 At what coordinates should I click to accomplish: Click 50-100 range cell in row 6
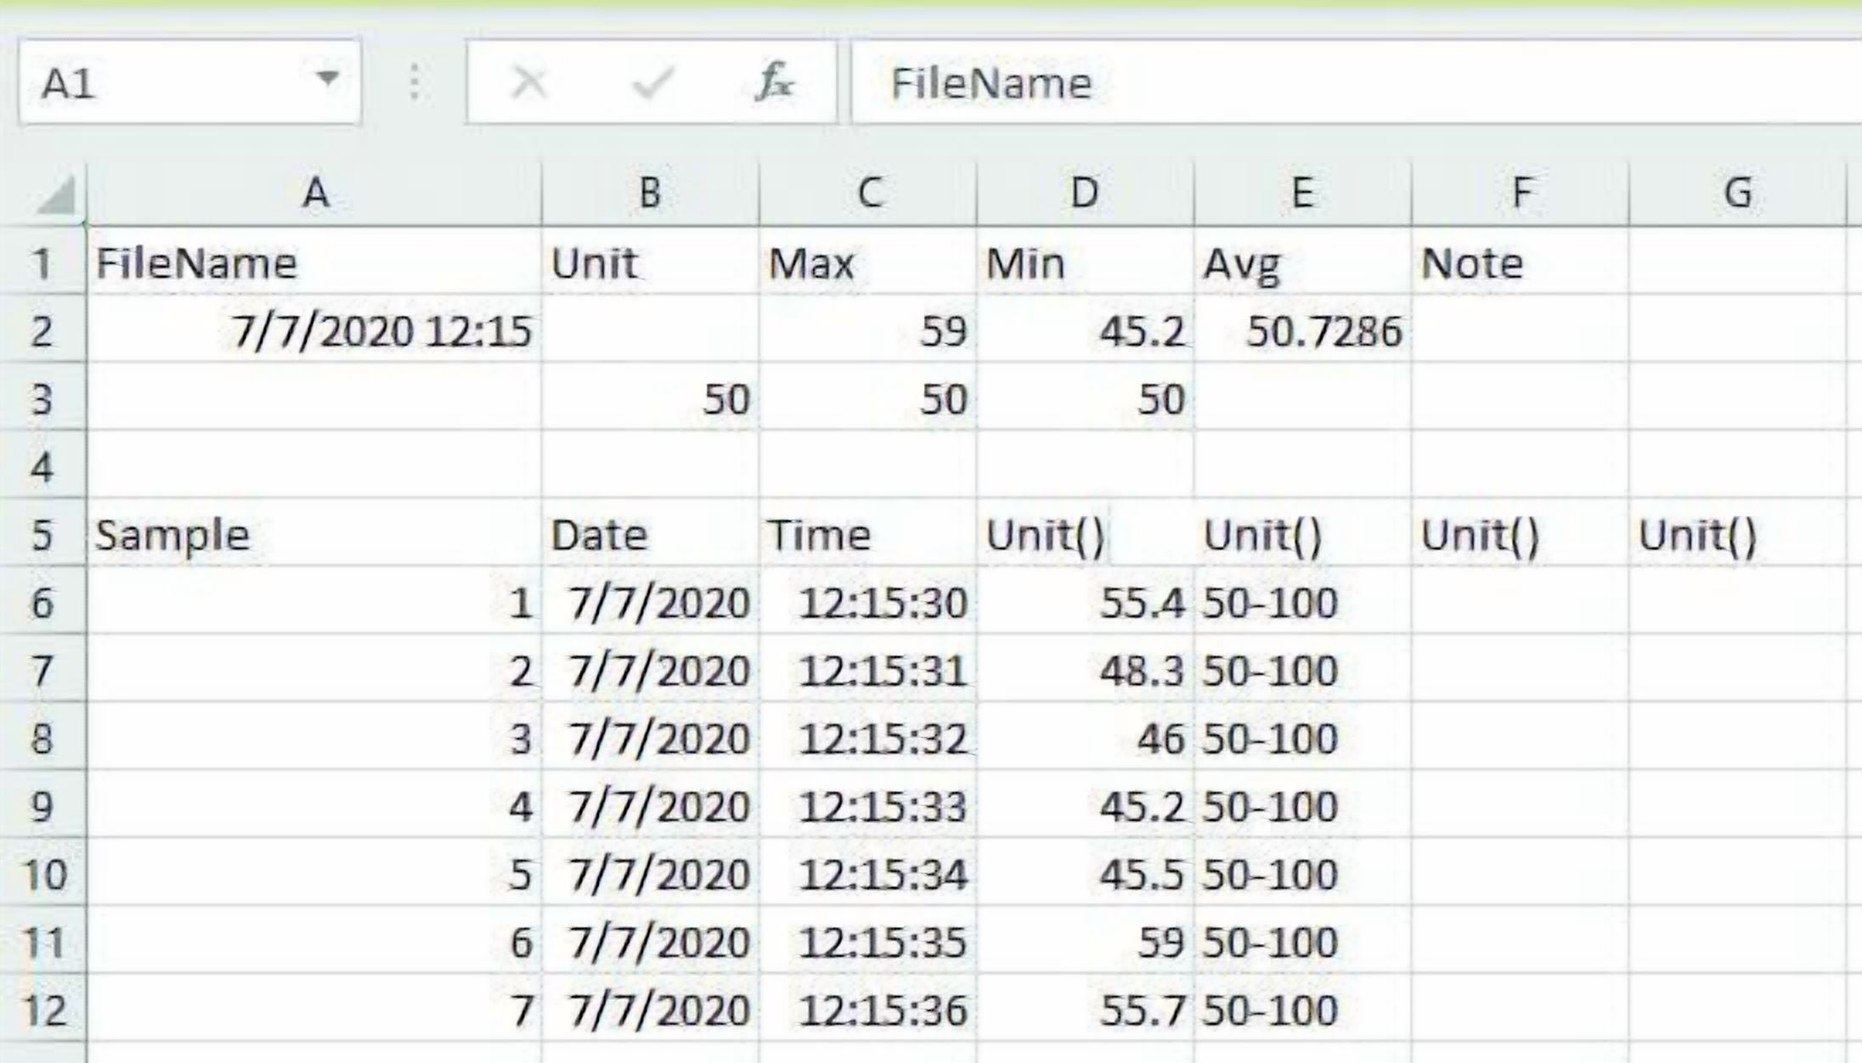click(1302, 601)
